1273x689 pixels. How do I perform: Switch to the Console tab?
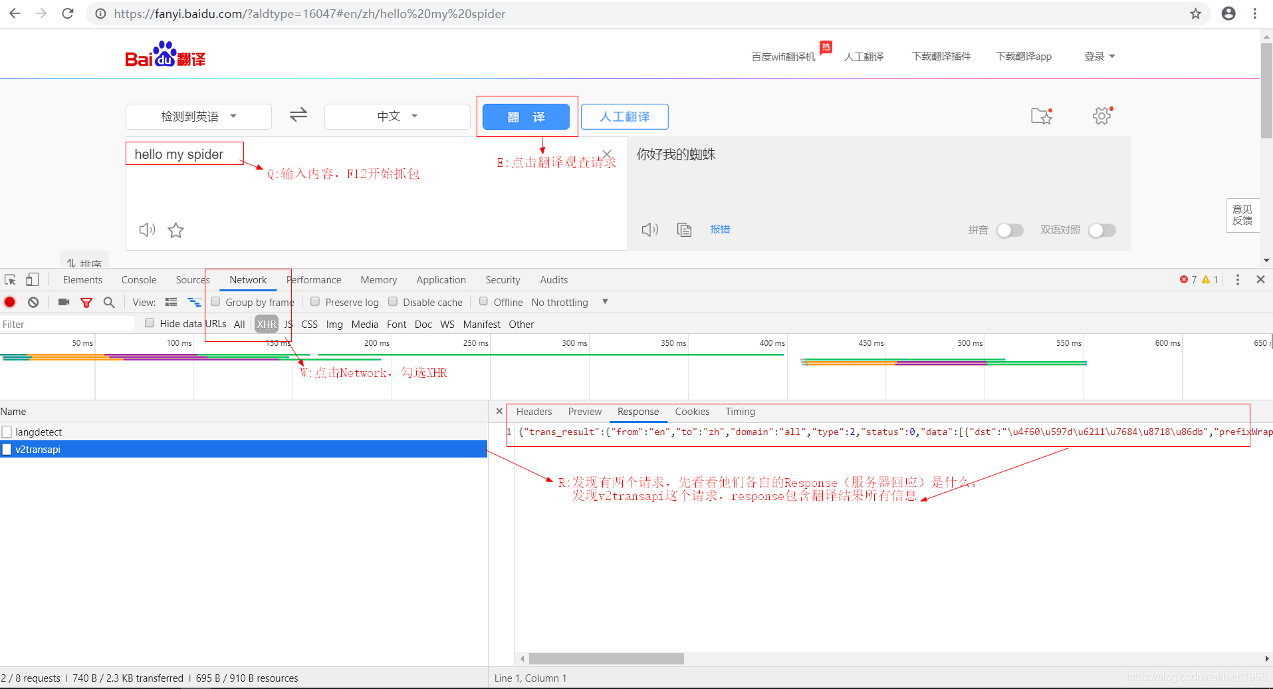pyautogui.click(x=139, y=280)
